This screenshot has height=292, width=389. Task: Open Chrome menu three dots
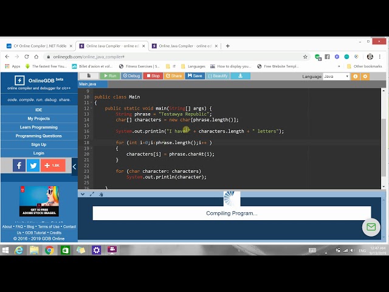379,57
